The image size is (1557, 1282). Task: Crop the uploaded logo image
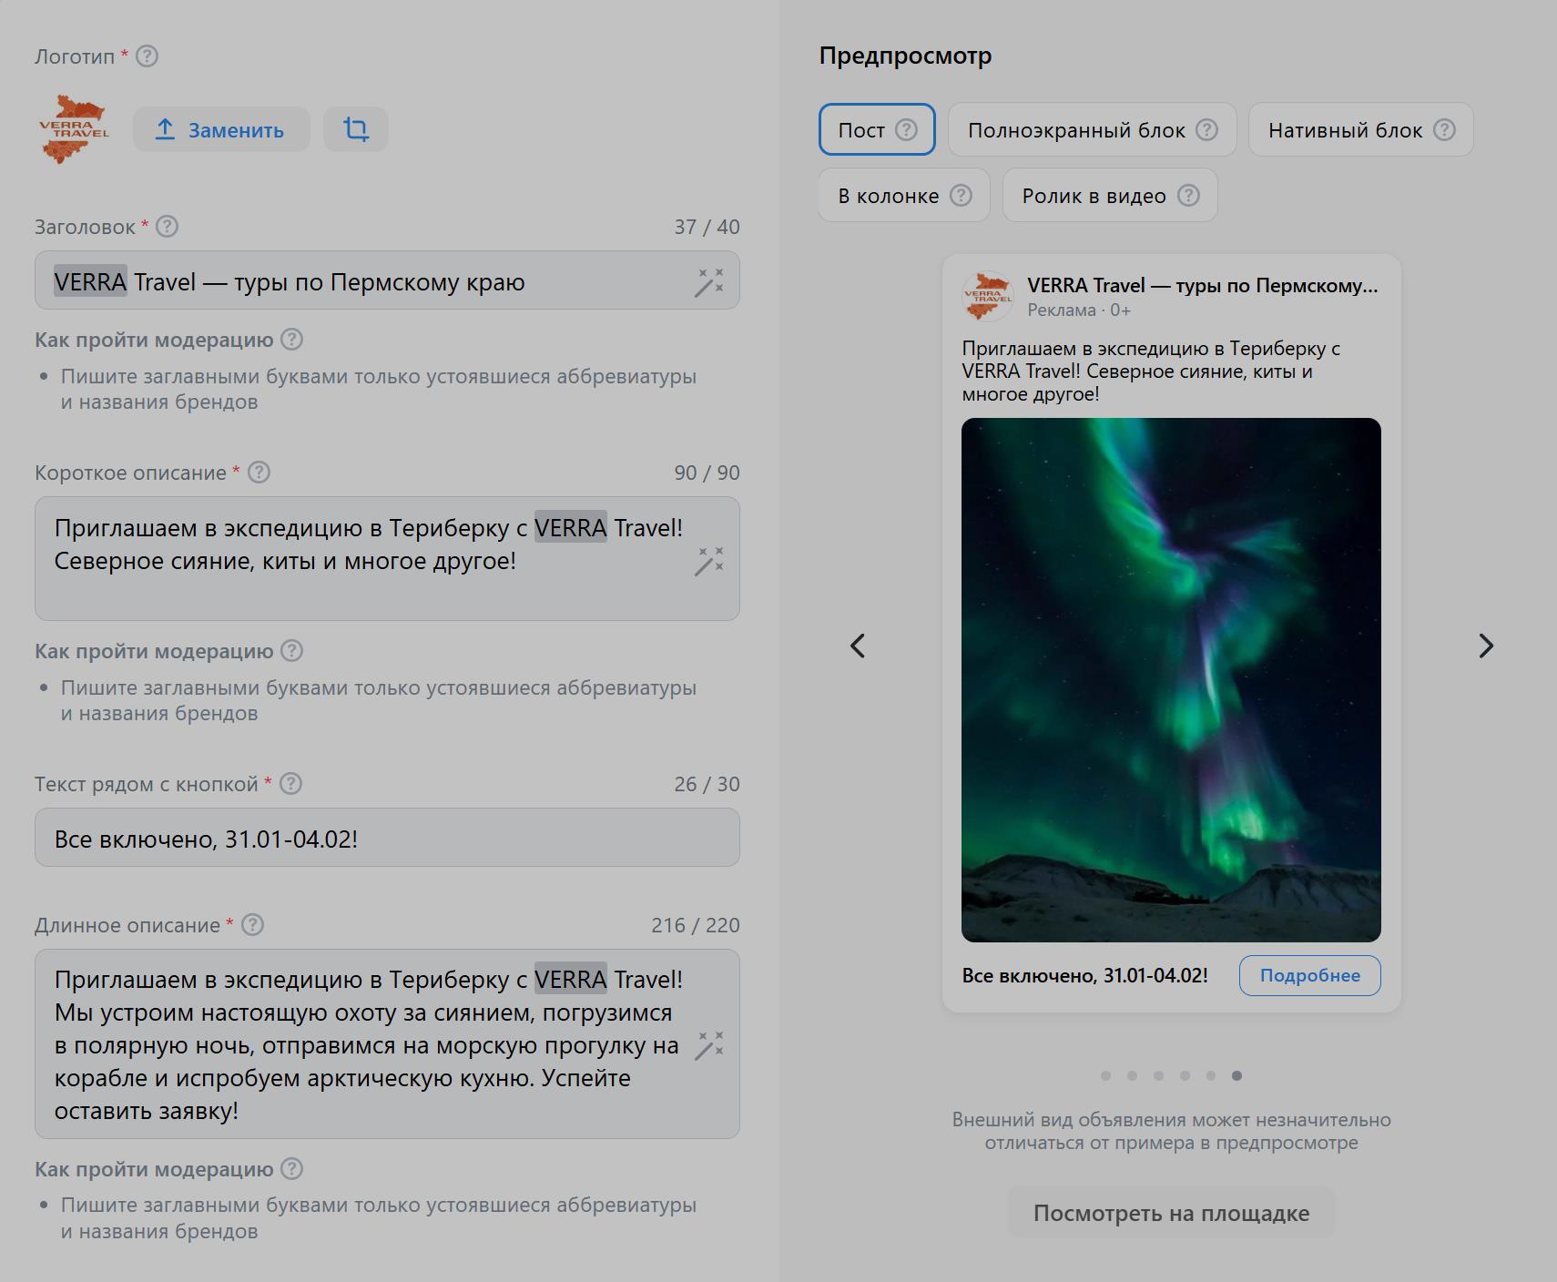point(356,129)
